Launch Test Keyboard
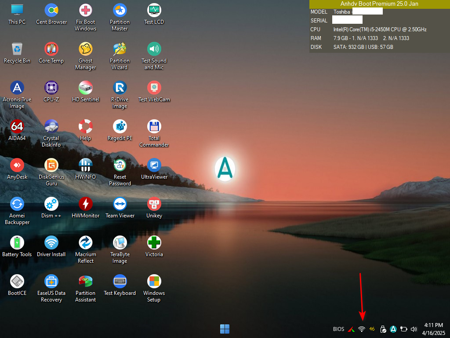The height and width of the screenshot is (338, 450). (120, 286)
